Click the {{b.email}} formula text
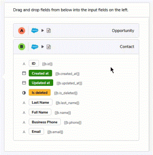Screen dimensions: 153x155 point(55,132)
